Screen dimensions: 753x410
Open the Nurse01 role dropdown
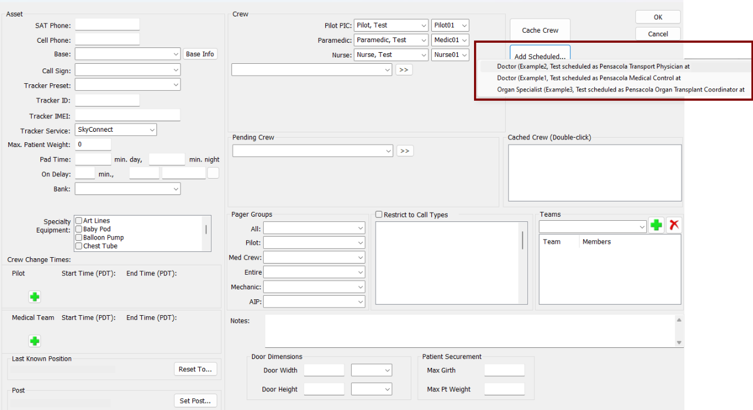point(450,54)
